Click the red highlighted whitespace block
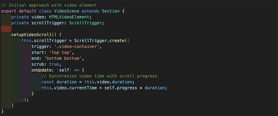 pos(6,29)
